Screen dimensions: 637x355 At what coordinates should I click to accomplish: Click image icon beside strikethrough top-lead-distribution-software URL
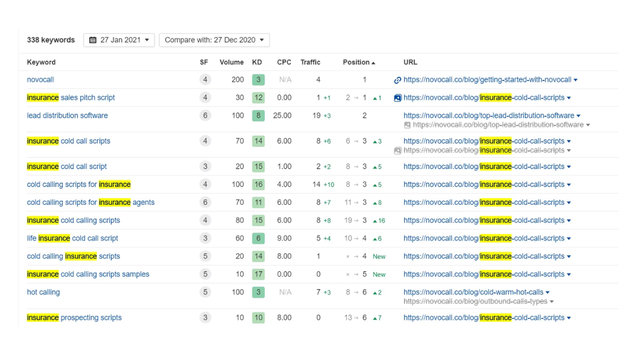(x=407, y=125)
